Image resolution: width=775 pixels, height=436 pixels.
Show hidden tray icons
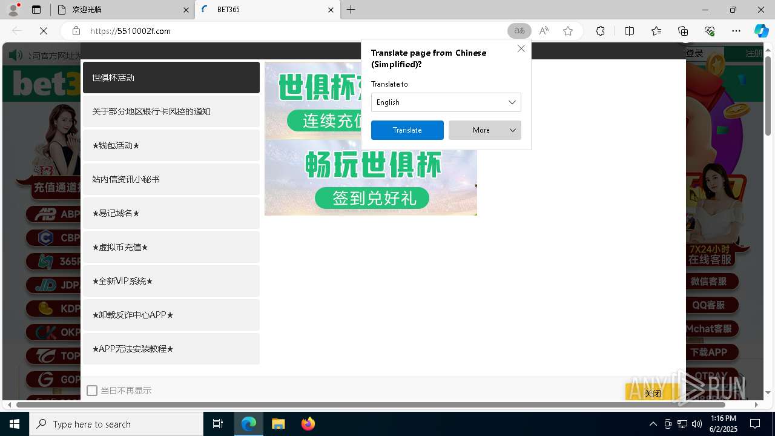653,424
